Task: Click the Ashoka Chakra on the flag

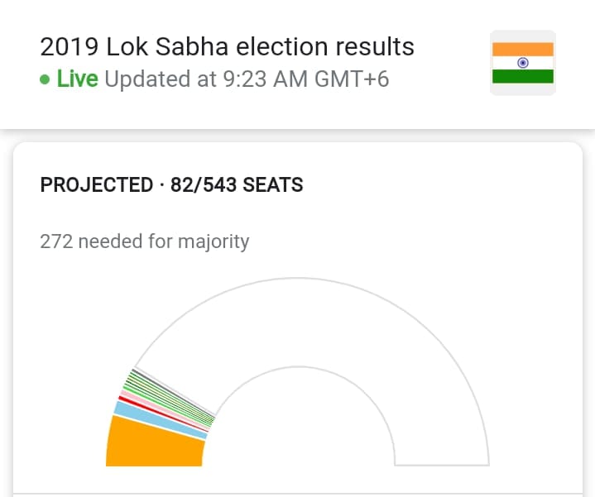Action: (522, 63)
